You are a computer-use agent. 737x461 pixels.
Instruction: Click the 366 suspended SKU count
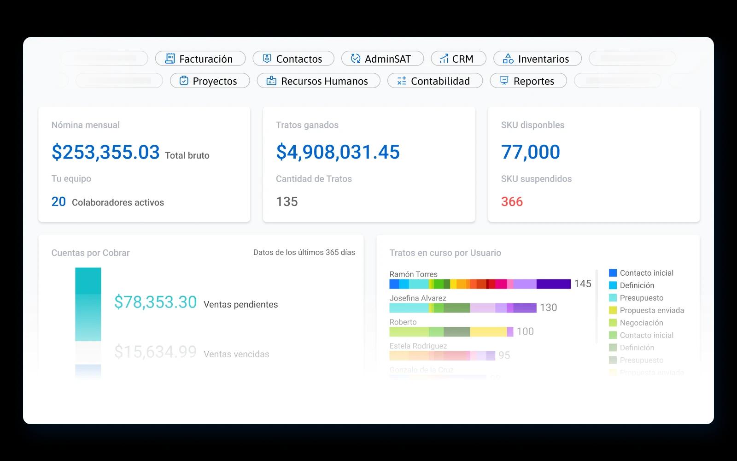512,202
